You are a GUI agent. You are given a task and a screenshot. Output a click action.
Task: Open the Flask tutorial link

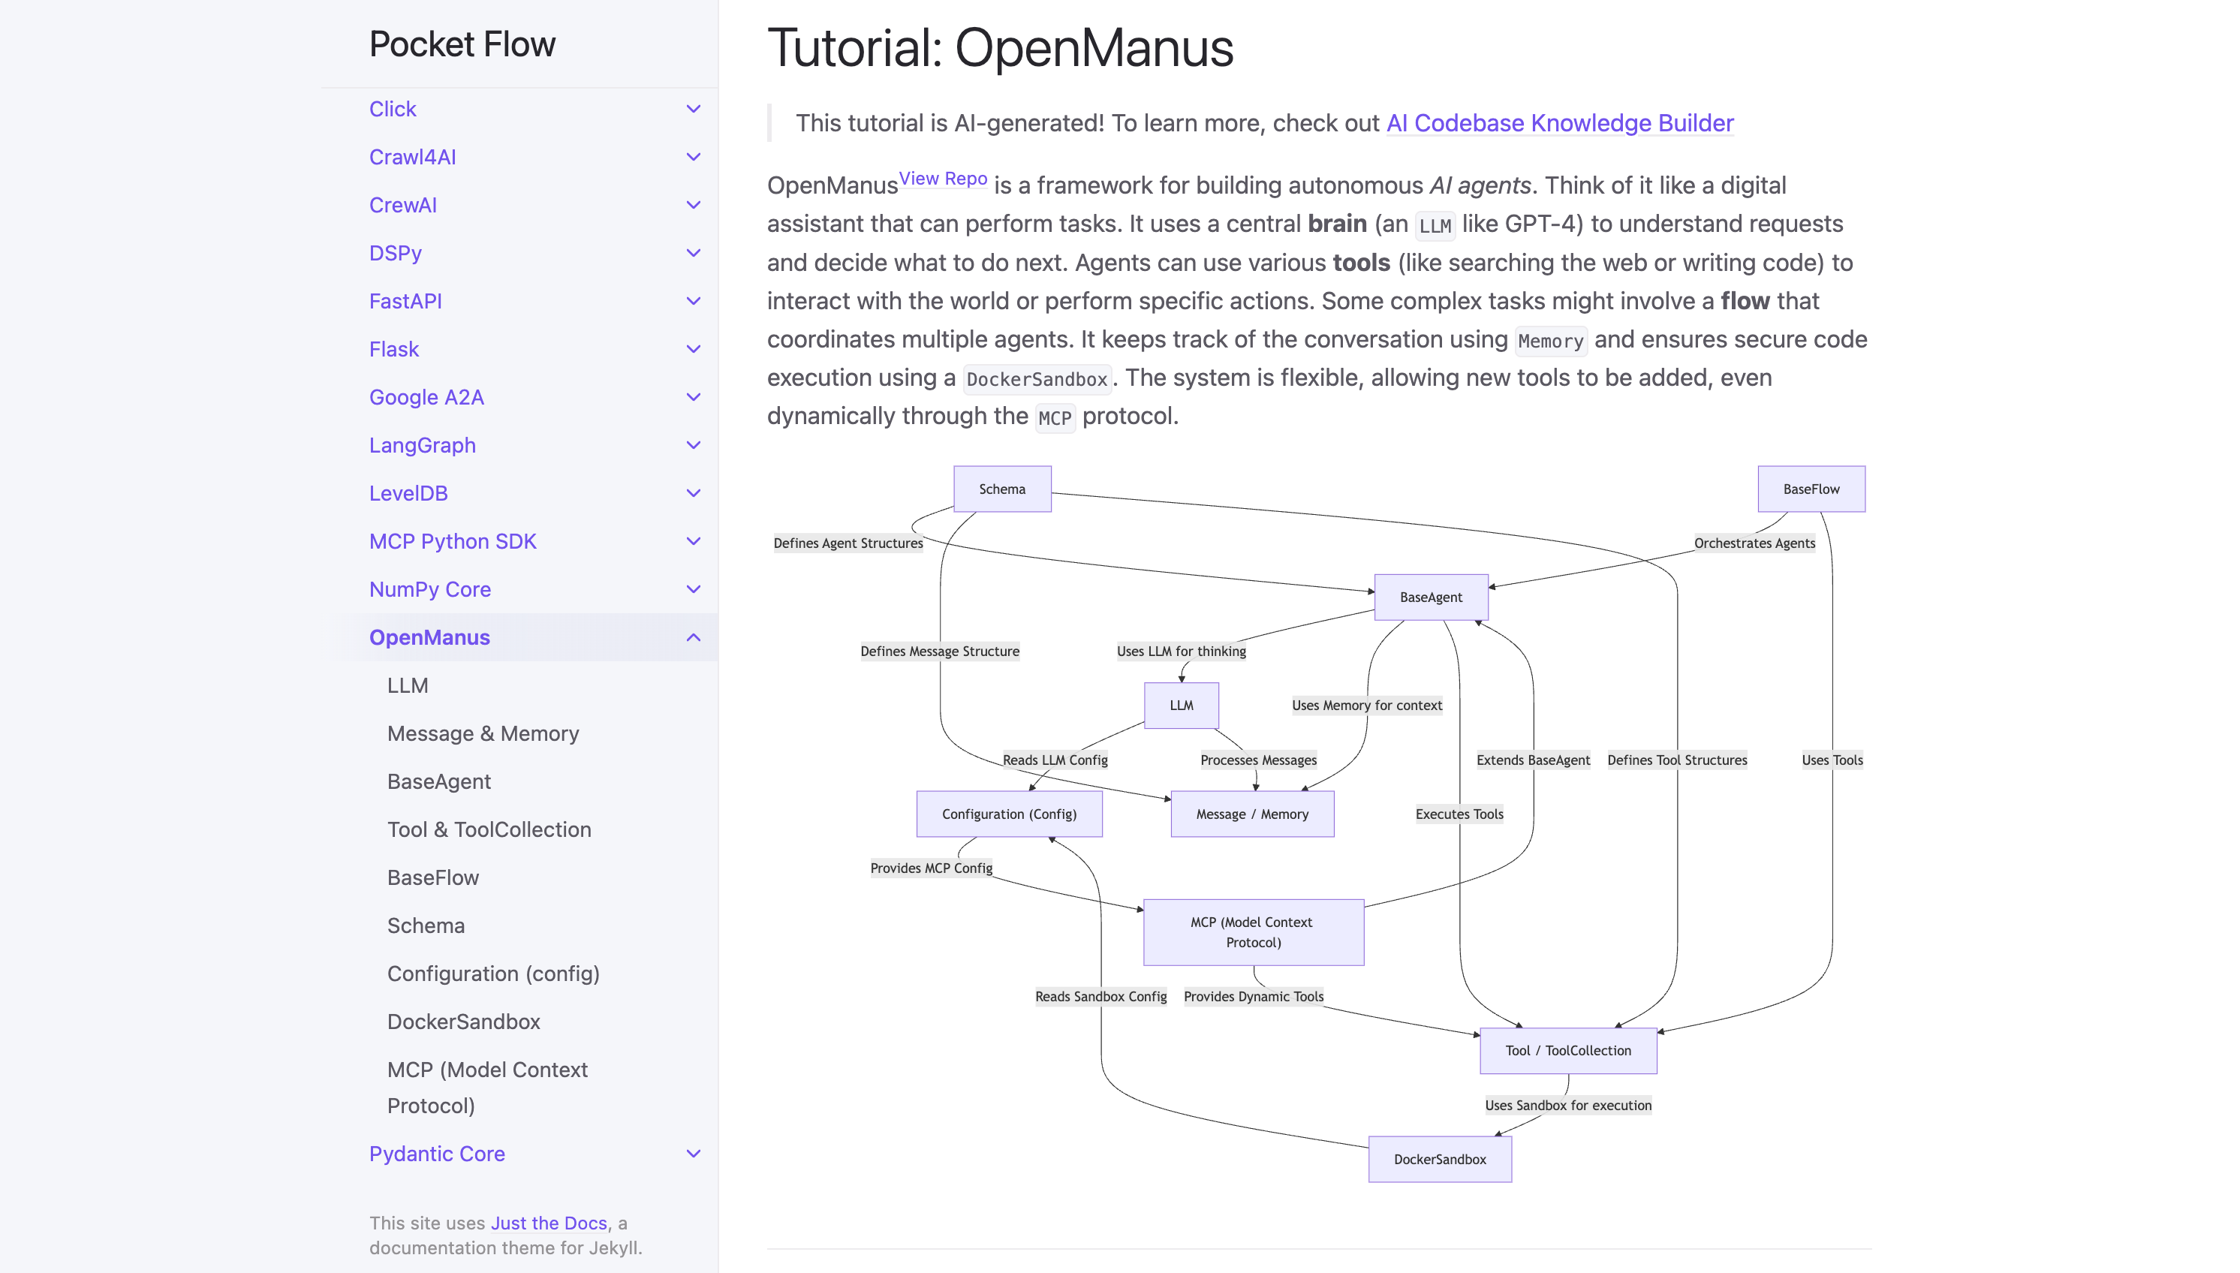coord(394,350)
